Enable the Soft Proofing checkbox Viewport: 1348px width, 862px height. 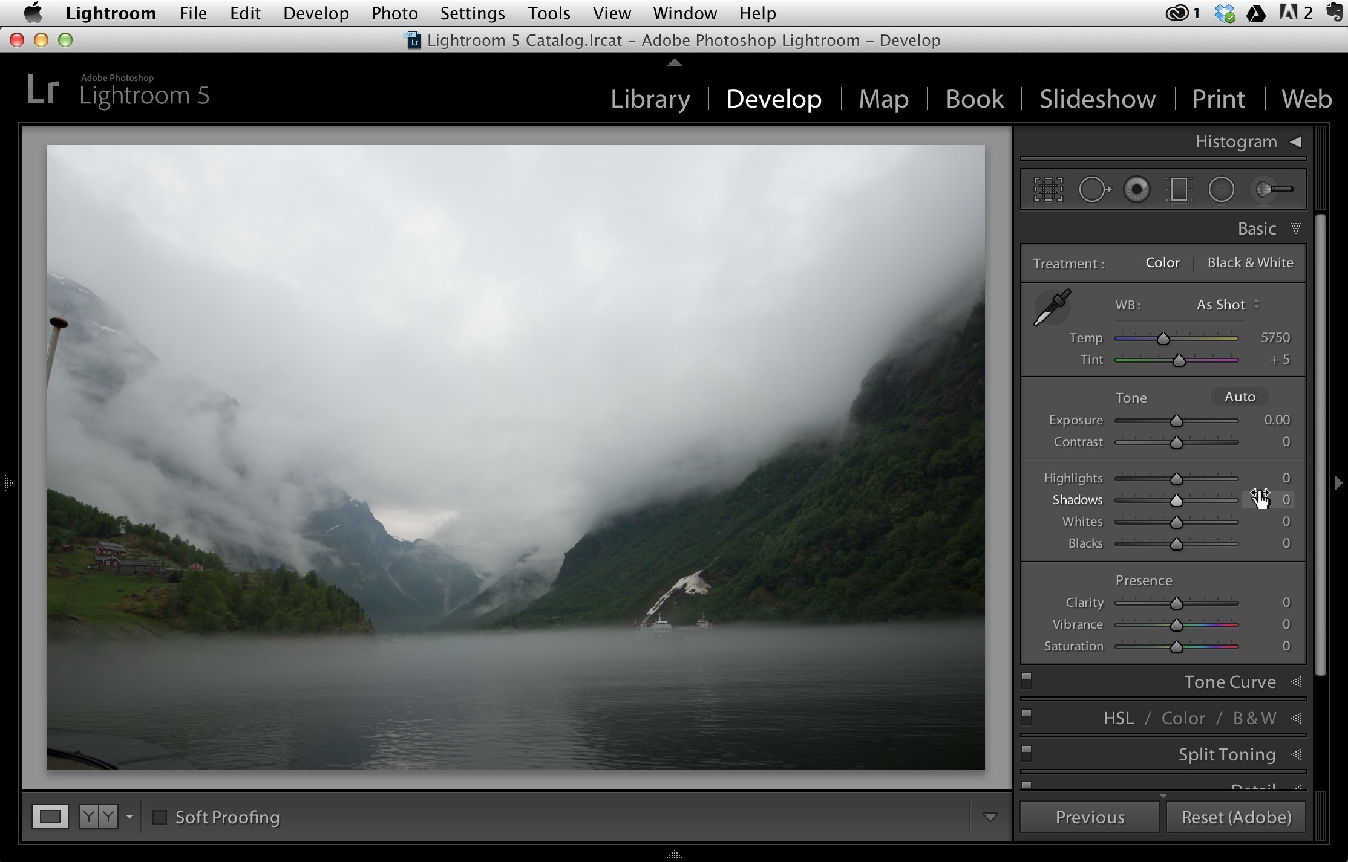click(160, 817)
